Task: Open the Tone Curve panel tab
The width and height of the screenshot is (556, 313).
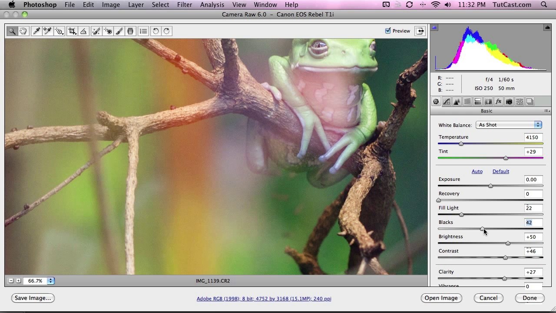Action: [447, 102]
